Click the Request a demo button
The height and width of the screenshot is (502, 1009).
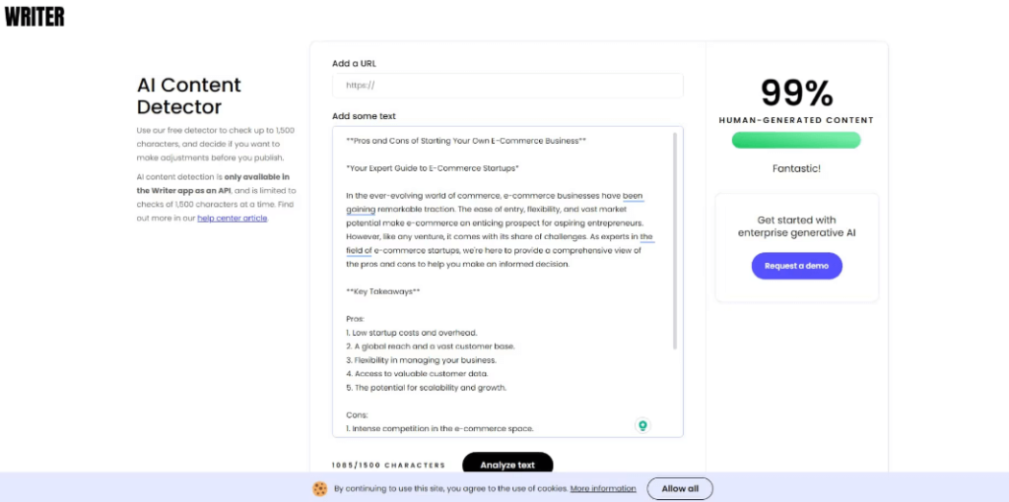[x=796, y=266]
